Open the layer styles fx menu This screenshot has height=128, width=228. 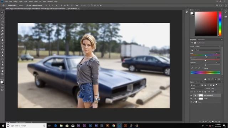(203, 122)
